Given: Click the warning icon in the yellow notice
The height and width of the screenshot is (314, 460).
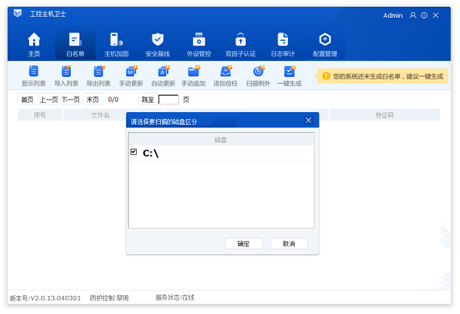Looking at the screenshot, I should pyautogui.click(x=326, y=76).
